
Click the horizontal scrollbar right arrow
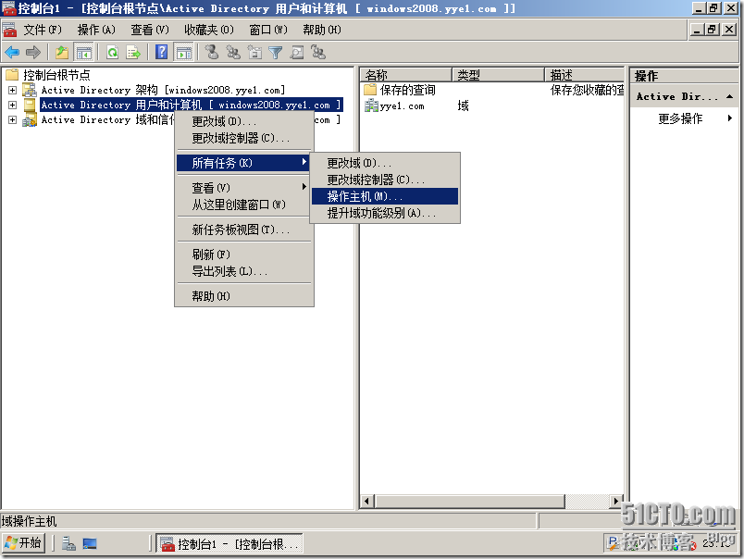point(616,501)
